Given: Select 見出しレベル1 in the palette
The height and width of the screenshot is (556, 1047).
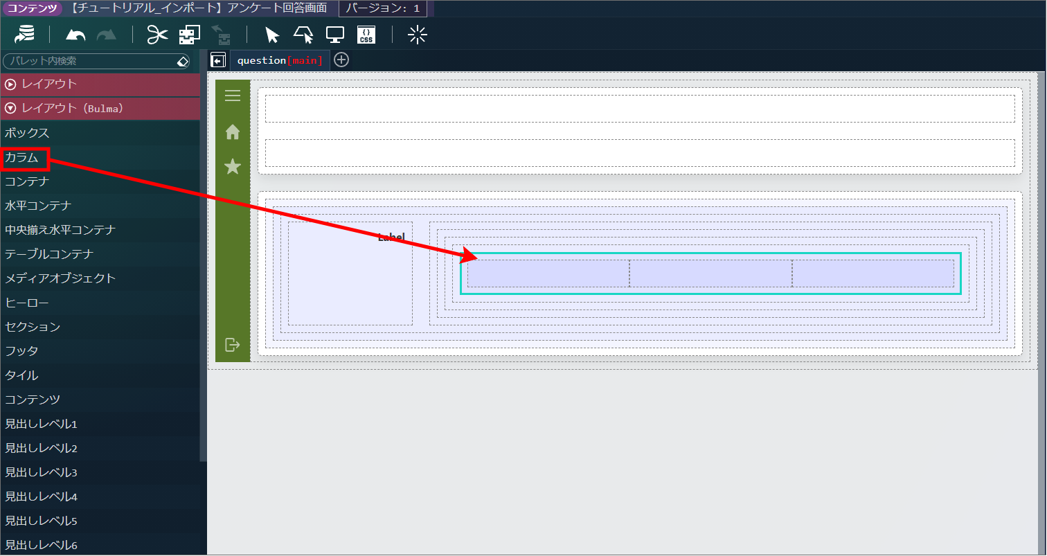Looking at the screenshot, I should click(x=100, y=424).
